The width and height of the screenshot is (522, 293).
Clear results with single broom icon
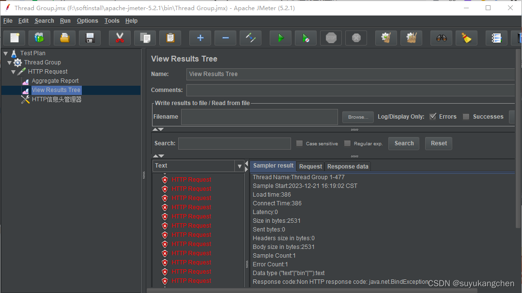[x=386, y=38]
